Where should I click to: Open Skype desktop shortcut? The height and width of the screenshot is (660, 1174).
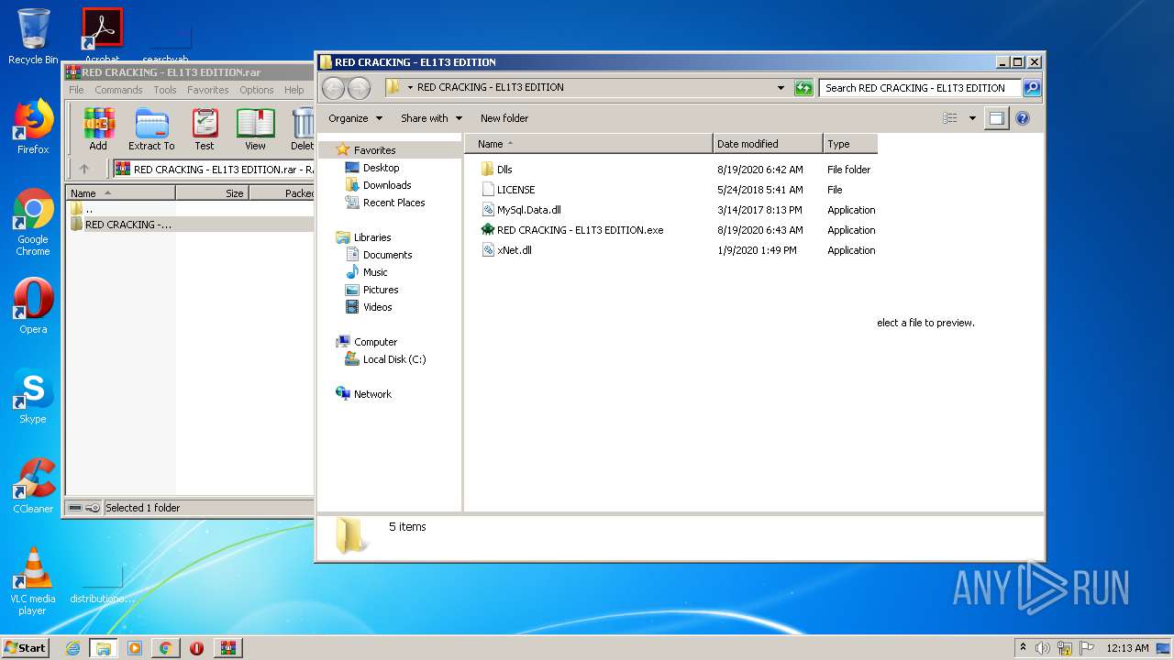[x=33, y=396]
